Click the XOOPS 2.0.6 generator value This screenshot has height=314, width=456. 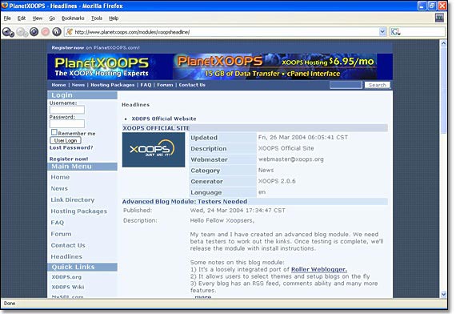[277, 181]
